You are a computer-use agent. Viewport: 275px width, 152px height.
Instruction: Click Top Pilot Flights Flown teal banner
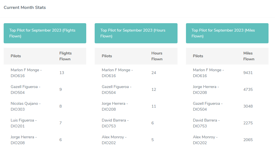coord(45,33)
